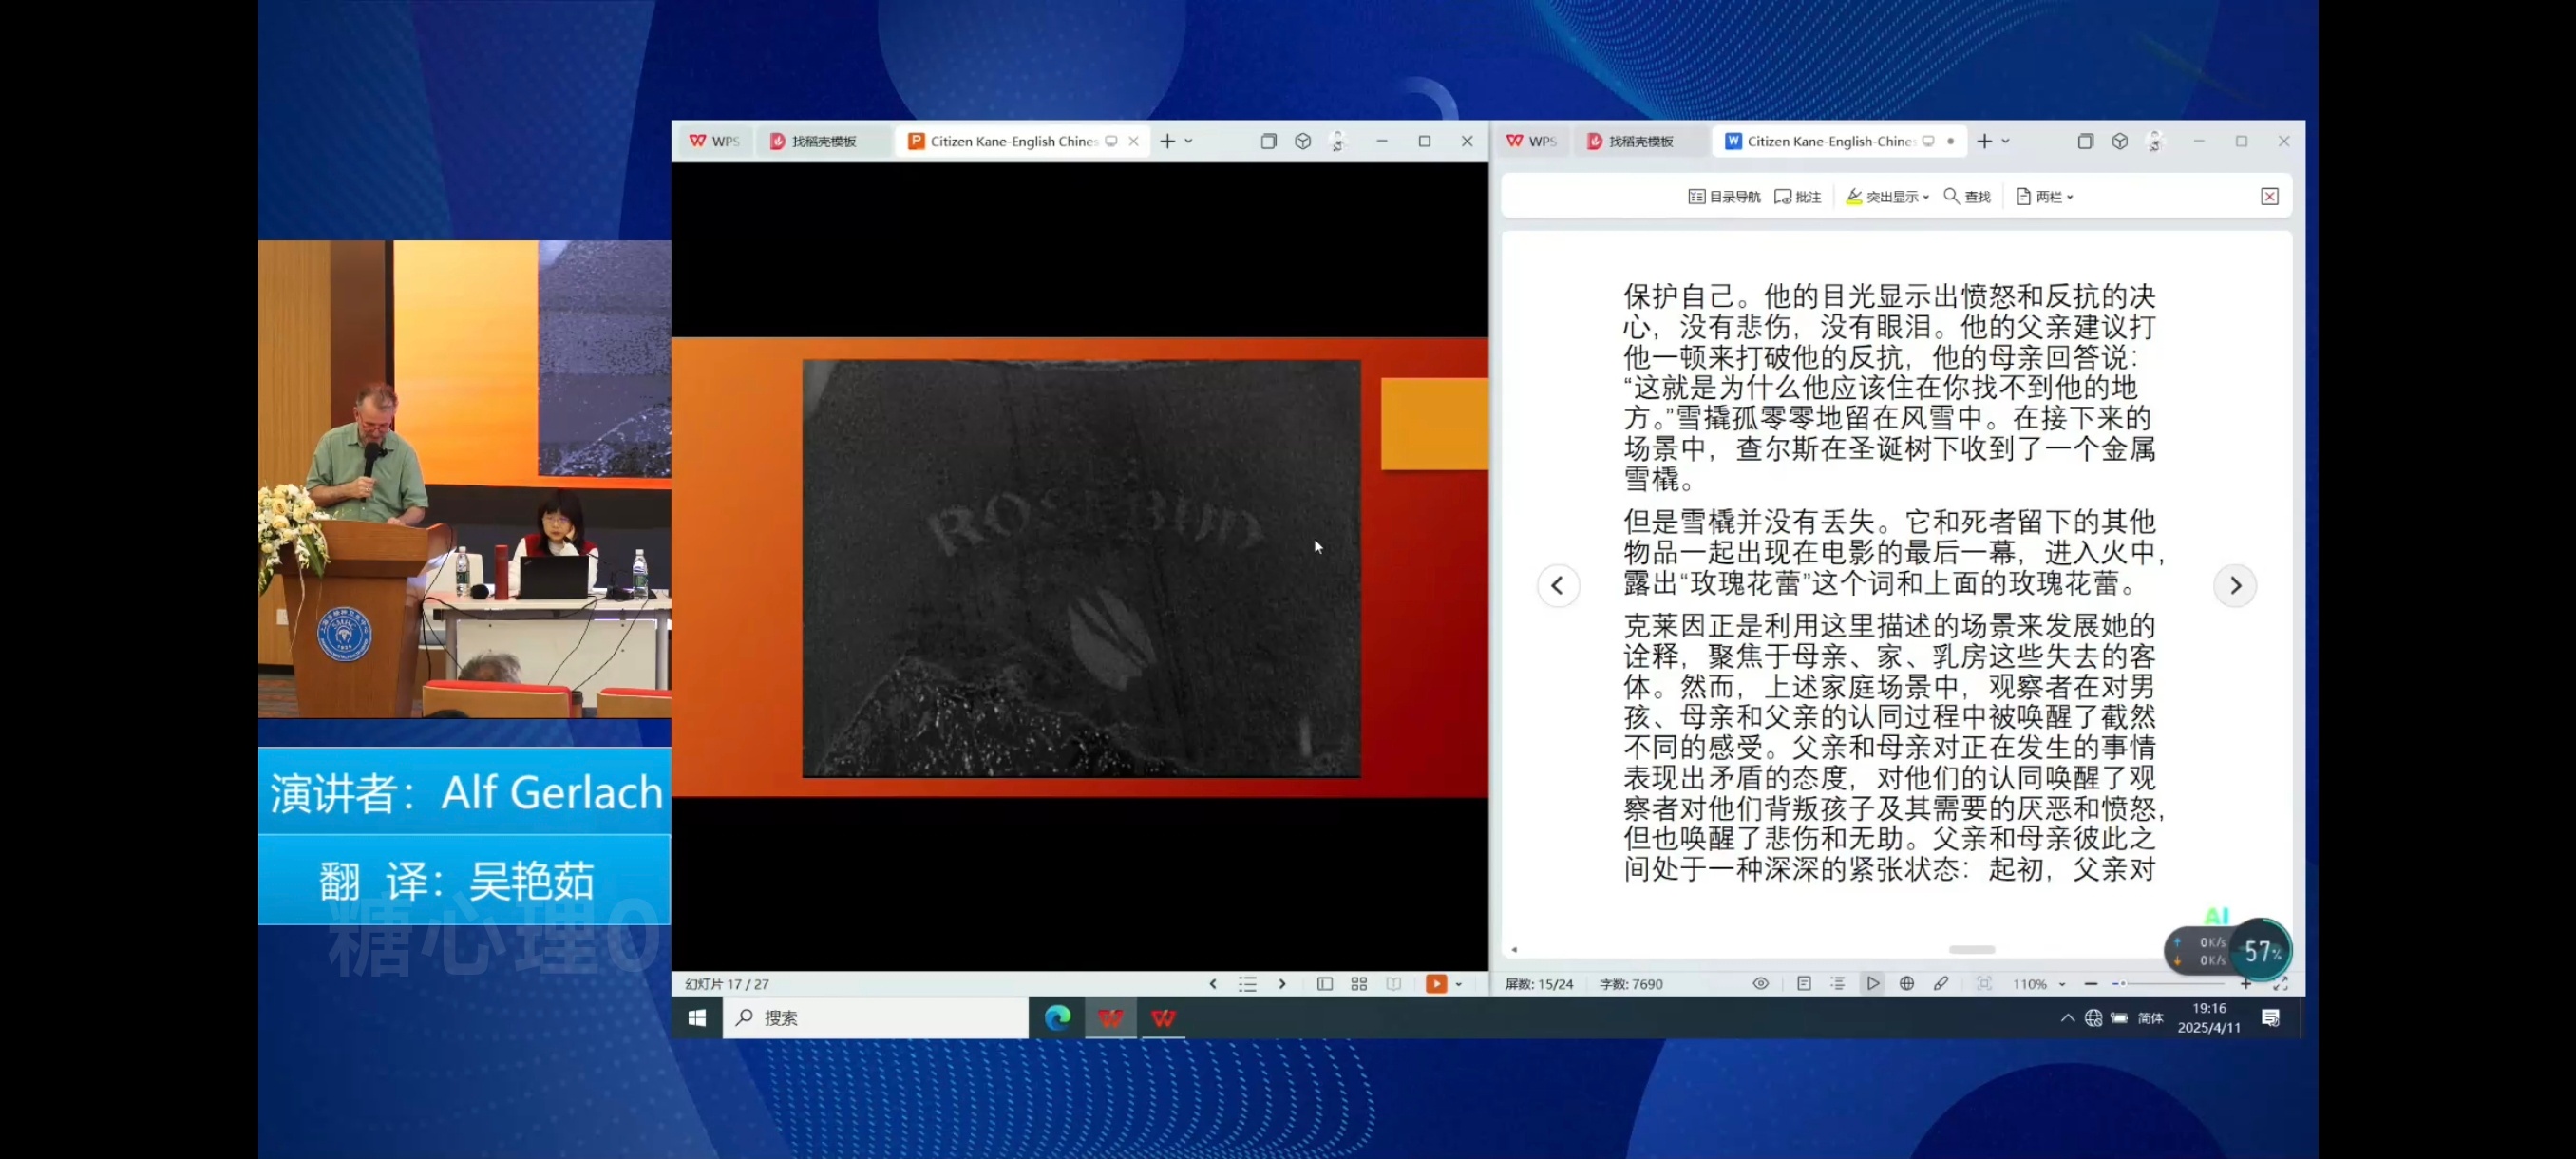Switch to page layout view in the document

(1803, 984)
